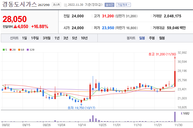Viewport: 193px width, 128px height.
Task: Click the orange 60-day moving average swatch
Action: (19, 50)
